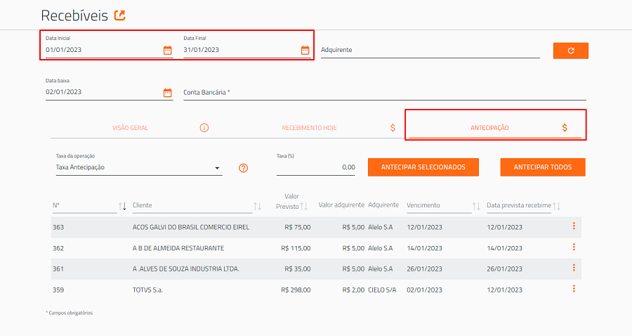This screenshot has width=632, height=336.
Task: Click the number 363 cell
Action: (58, 228)
